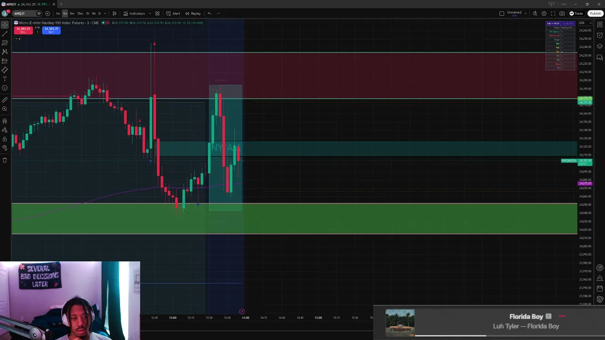
Task: Click the Publish button
Action: (x=595, y=13)
